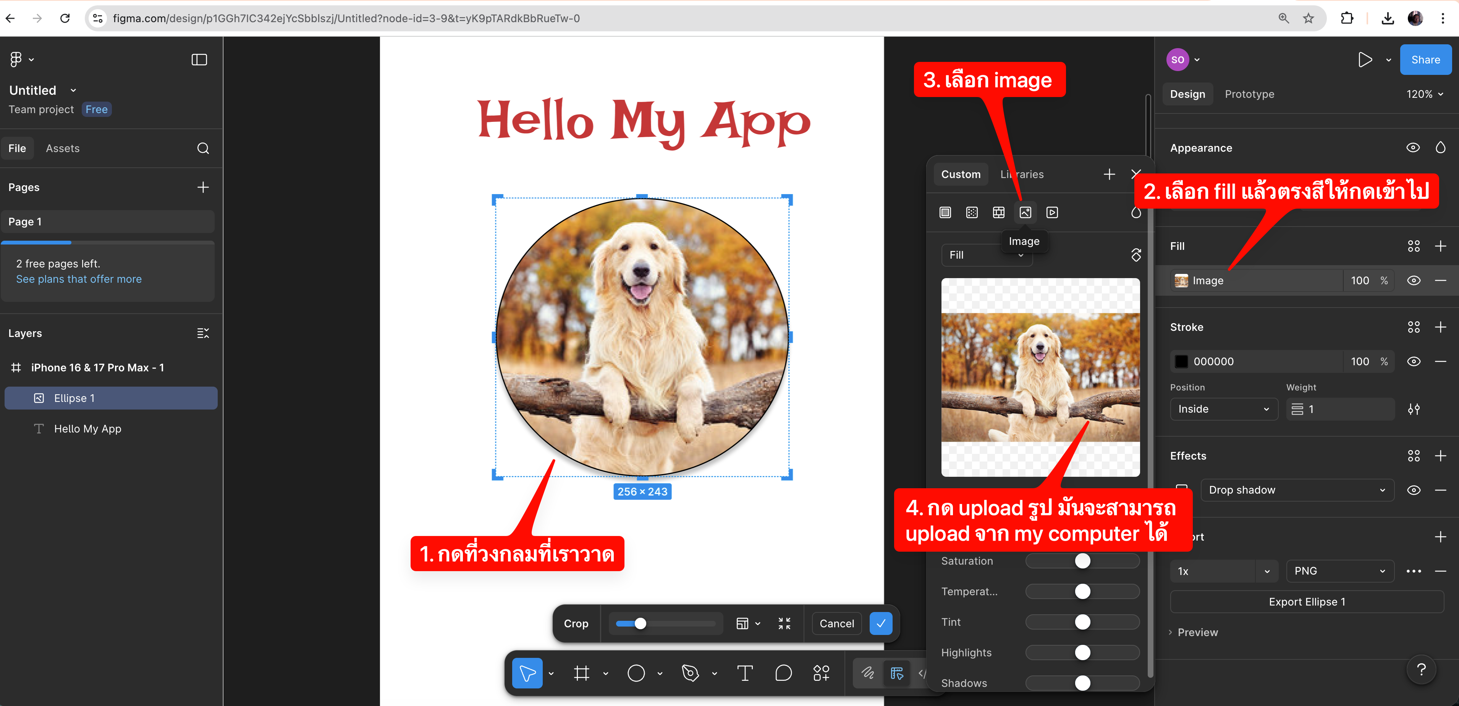Click rotate image icon in fill panel
Viewport: 1459px width, 706px height.
[x=1135, y=255]
